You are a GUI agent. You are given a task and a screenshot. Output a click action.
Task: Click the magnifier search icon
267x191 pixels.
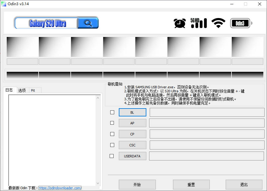tap(88, 23)
